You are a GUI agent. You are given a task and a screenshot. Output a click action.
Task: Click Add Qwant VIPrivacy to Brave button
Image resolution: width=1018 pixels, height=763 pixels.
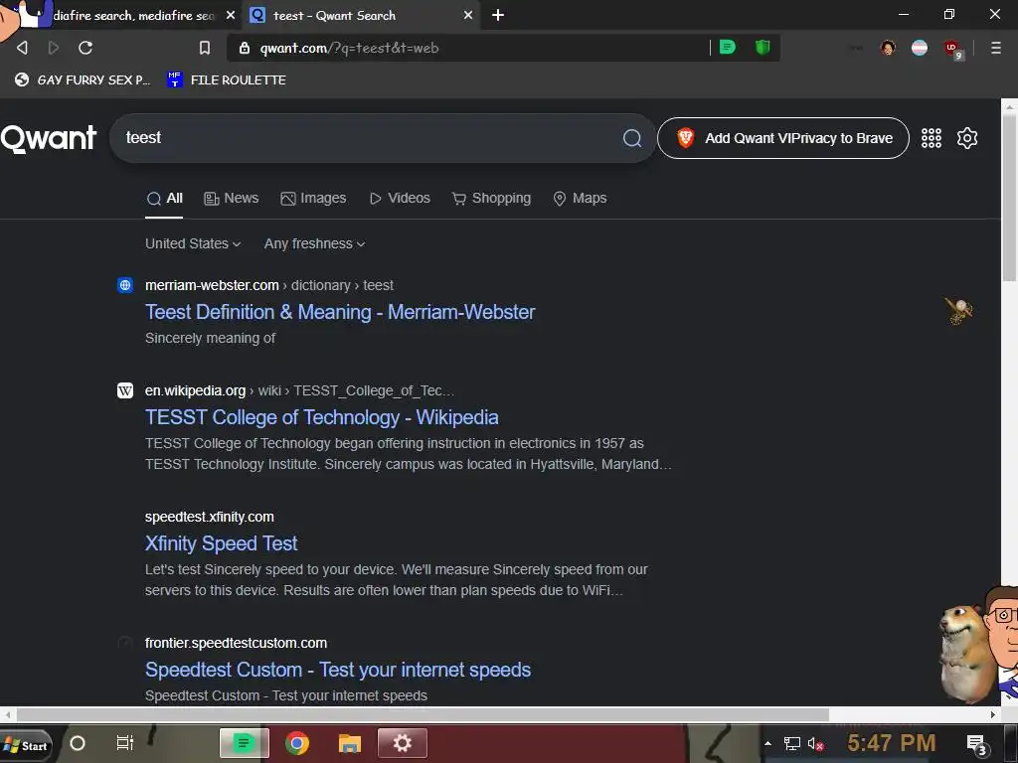click(783, 138)
